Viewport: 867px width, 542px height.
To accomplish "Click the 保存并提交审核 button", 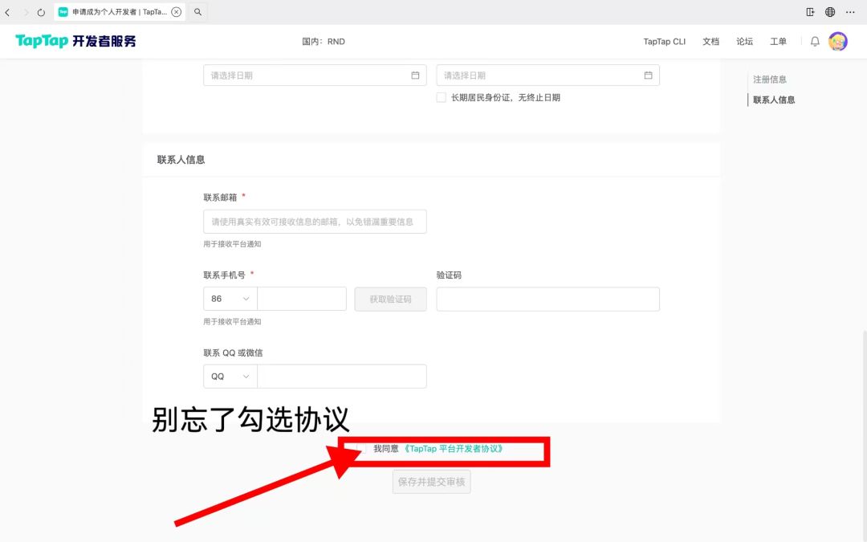I will pyautogui.click(x=431, y=482).
